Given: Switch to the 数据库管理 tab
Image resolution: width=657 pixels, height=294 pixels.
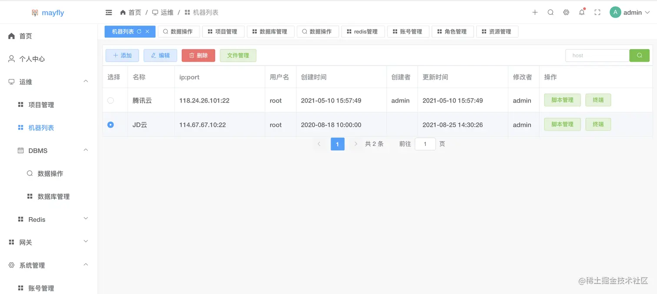Looking at the screenshot, I should [271, 31].
